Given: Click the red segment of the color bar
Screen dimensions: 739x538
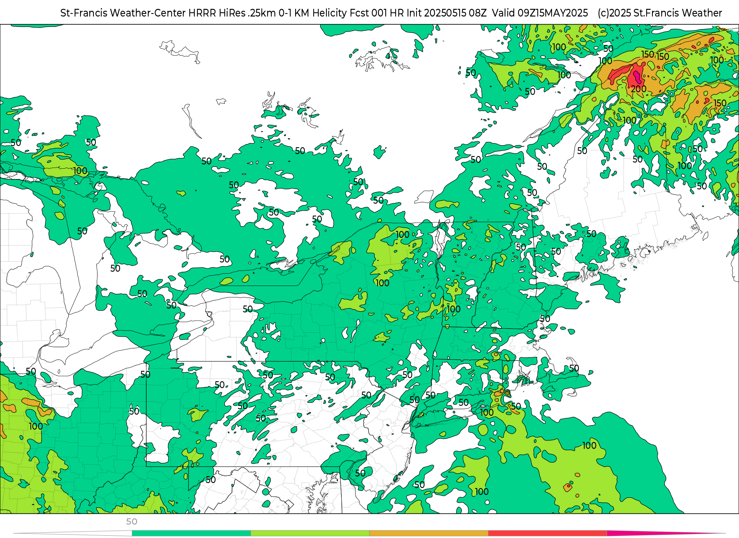Looking at the screenshot, I should click(548, 533).
